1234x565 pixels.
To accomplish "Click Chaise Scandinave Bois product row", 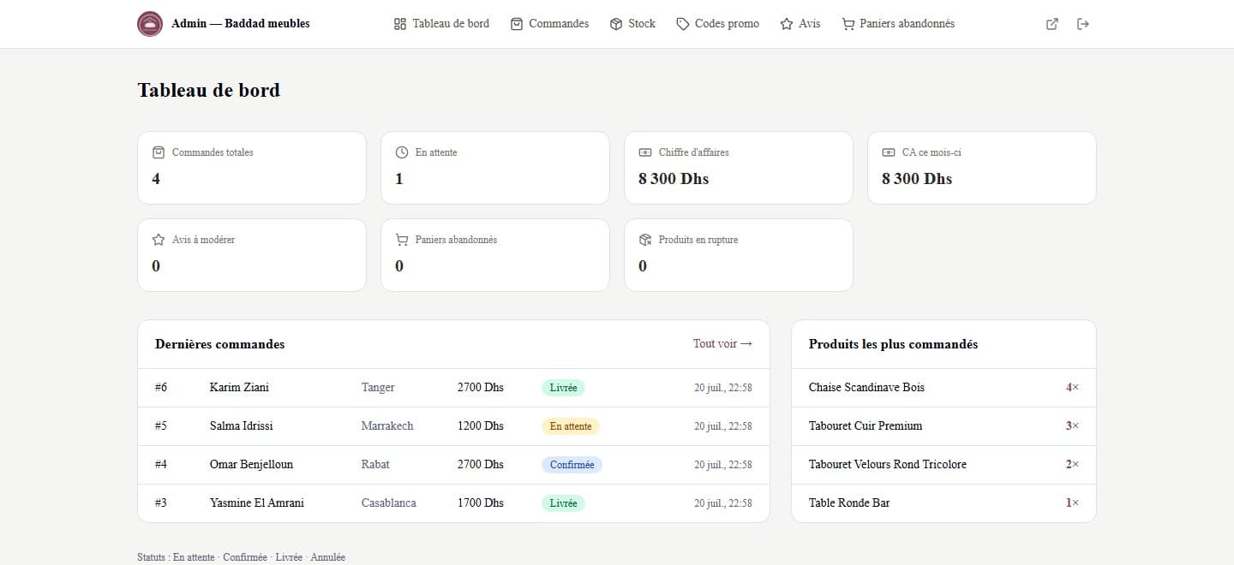I will (943, 388).
